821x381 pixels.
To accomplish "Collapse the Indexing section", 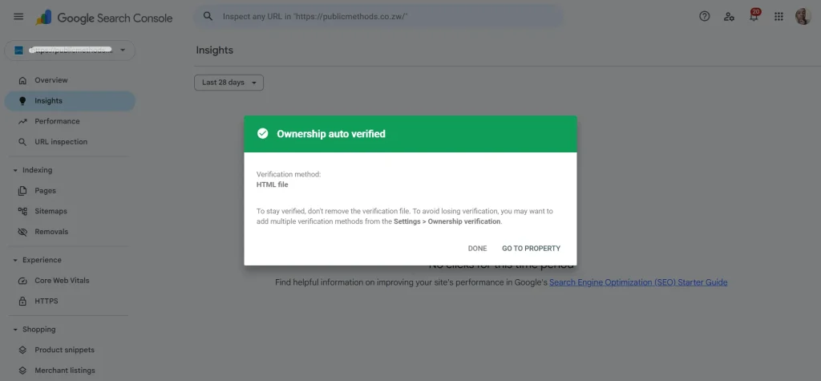I will click(15, 170).
